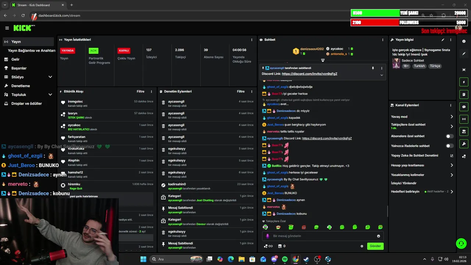The image size is (471, 265).
Task: Click the Windows taskbar Ara search box
Action: click(177, 259)
